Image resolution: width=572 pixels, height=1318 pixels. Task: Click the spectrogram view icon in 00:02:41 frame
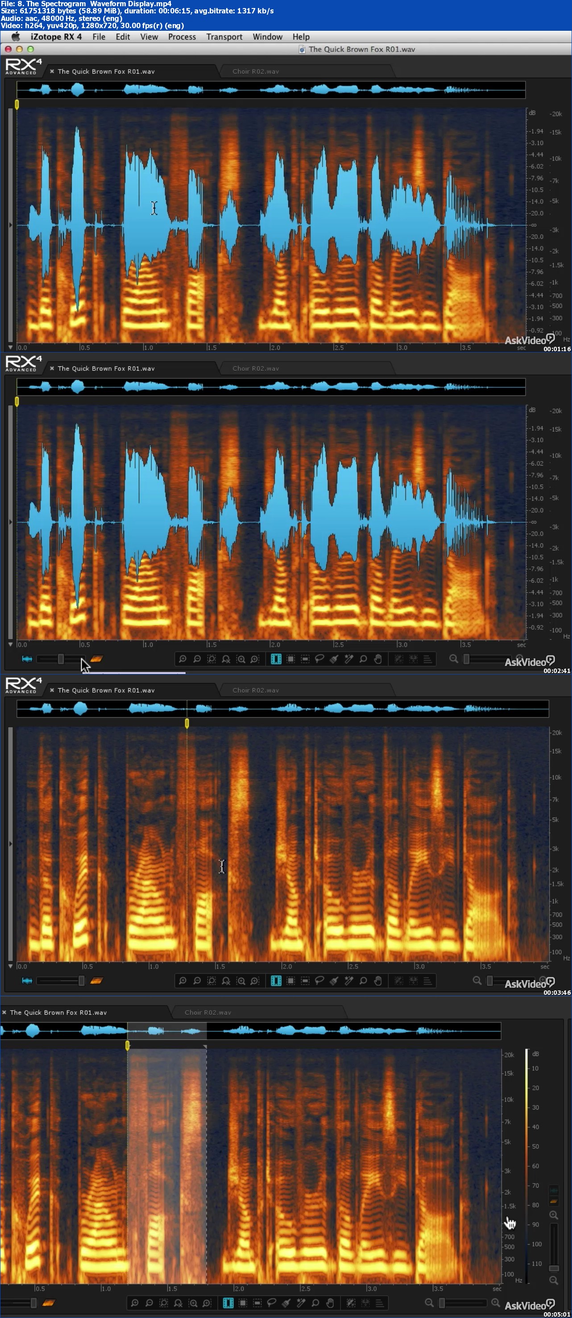[x=96, y=659]
